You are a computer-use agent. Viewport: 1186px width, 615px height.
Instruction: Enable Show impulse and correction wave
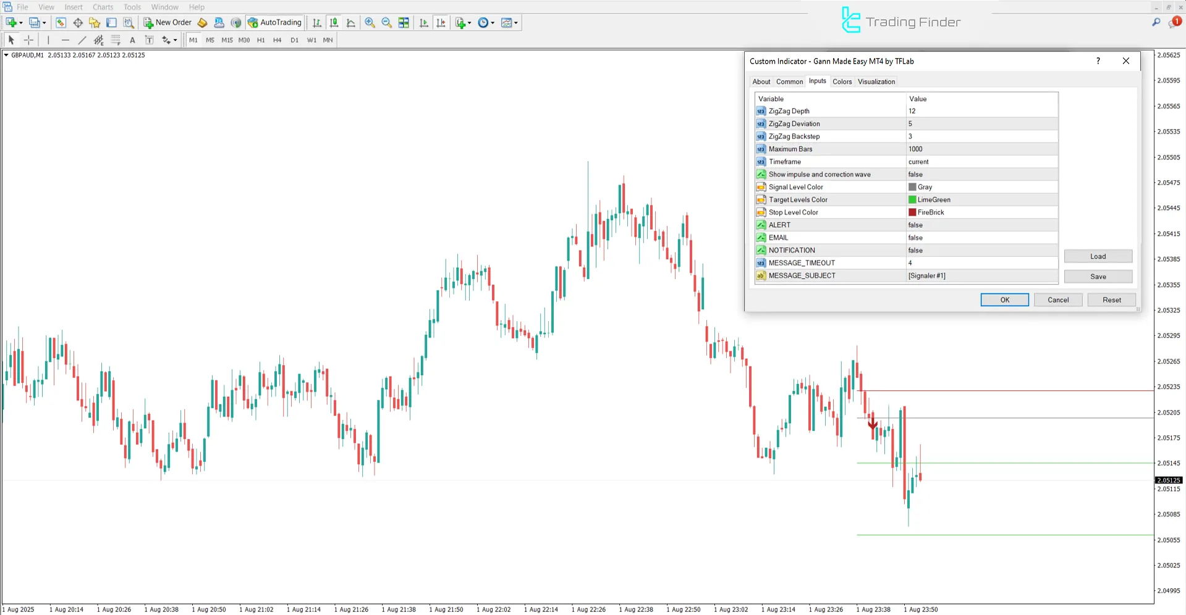[x=981, y=174]
